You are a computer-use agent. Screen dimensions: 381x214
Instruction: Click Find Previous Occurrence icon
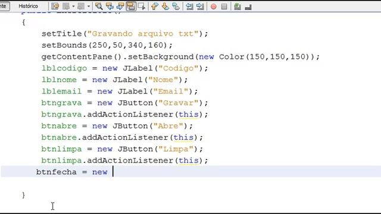coord(110,7)
